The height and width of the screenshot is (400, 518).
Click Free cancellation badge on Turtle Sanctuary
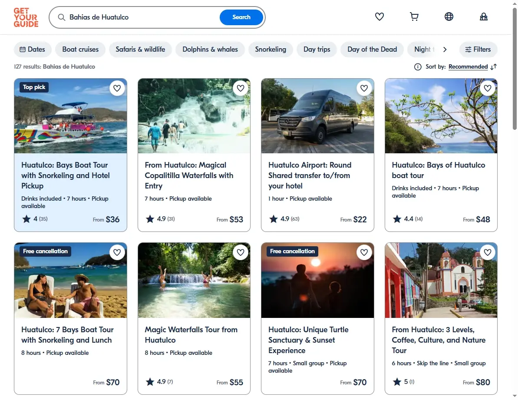coord(292,251)
